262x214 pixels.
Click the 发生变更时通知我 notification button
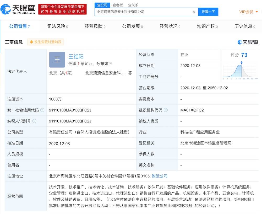pyautogui.click(x=46, y=42)
